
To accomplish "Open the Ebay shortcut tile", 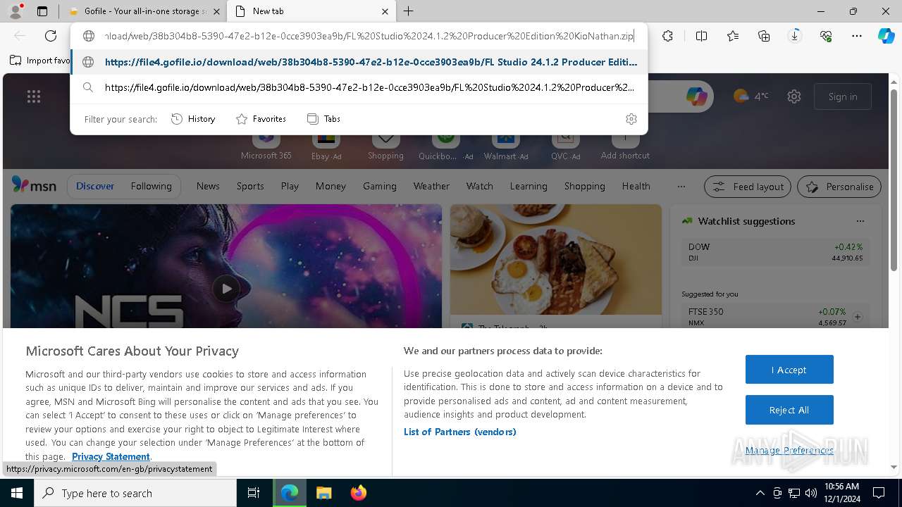I will coord(326,146).
